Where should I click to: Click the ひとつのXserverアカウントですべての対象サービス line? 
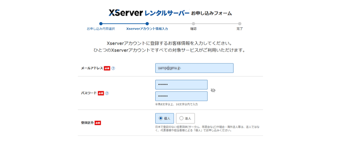[170, 50]
